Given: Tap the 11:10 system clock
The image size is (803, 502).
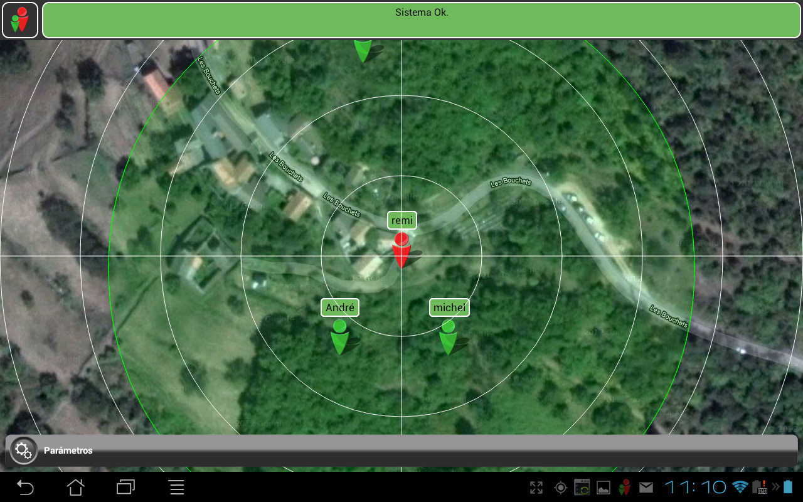Looking at the screenshot, I should pyautogui.click(x=696, y=487).
